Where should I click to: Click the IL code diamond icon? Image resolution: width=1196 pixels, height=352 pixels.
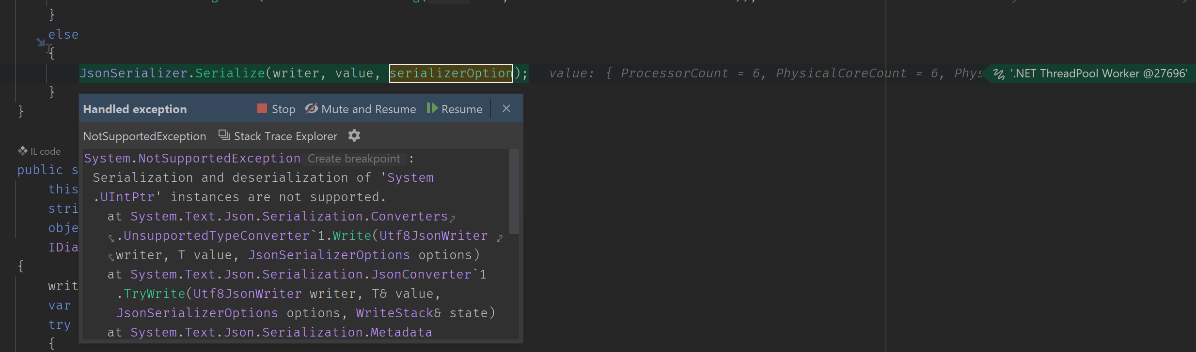tap(23, 150)
